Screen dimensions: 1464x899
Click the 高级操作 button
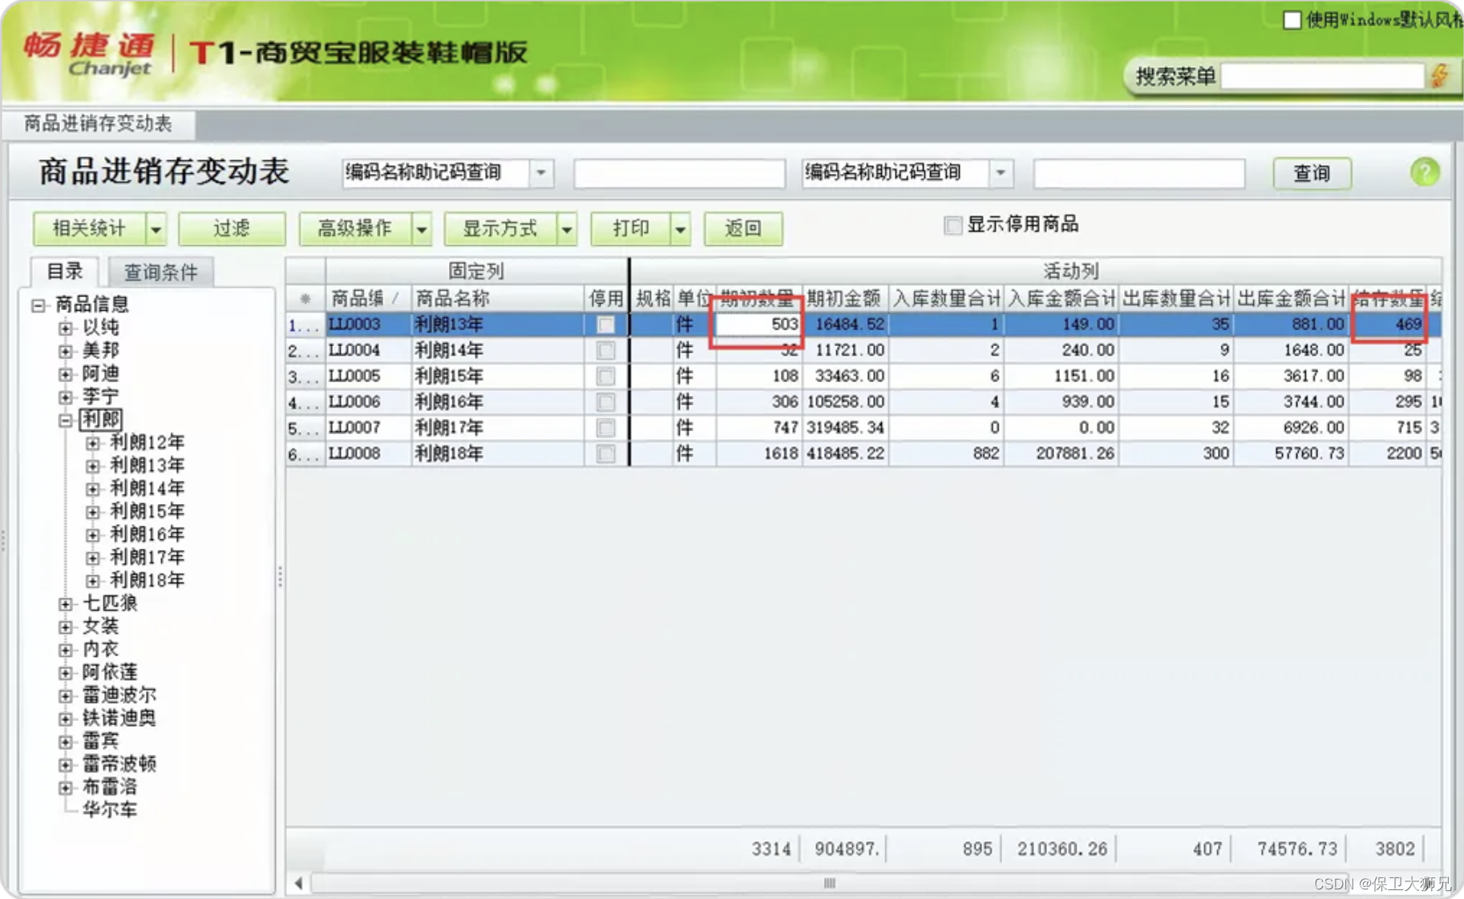(x=355, y=229)
